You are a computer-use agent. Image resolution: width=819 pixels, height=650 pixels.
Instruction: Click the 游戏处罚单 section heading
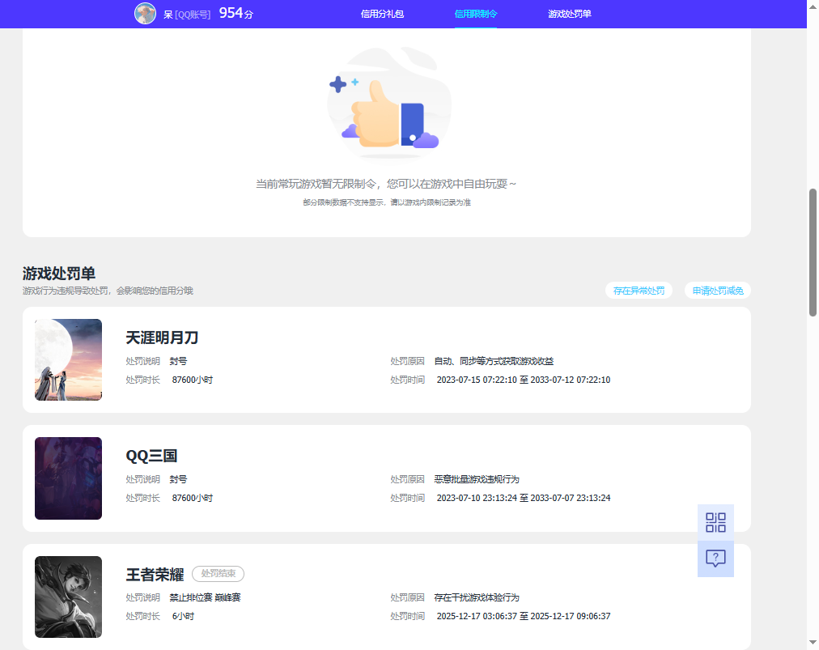click(59, 274)
